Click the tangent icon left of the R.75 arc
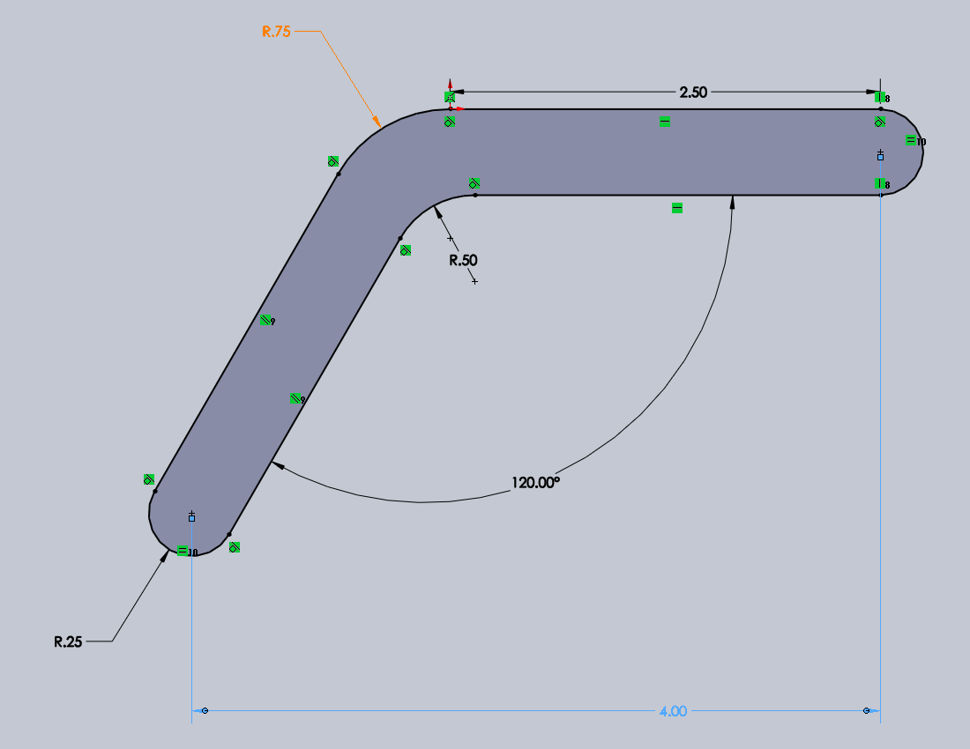 tap(333, 161)
